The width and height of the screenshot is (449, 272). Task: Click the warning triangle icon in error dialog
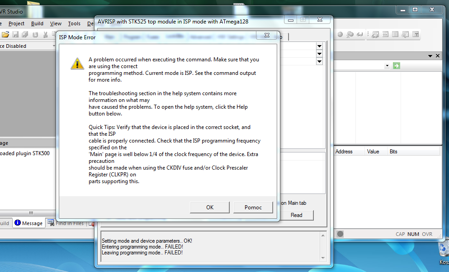[x=77, y=64]
